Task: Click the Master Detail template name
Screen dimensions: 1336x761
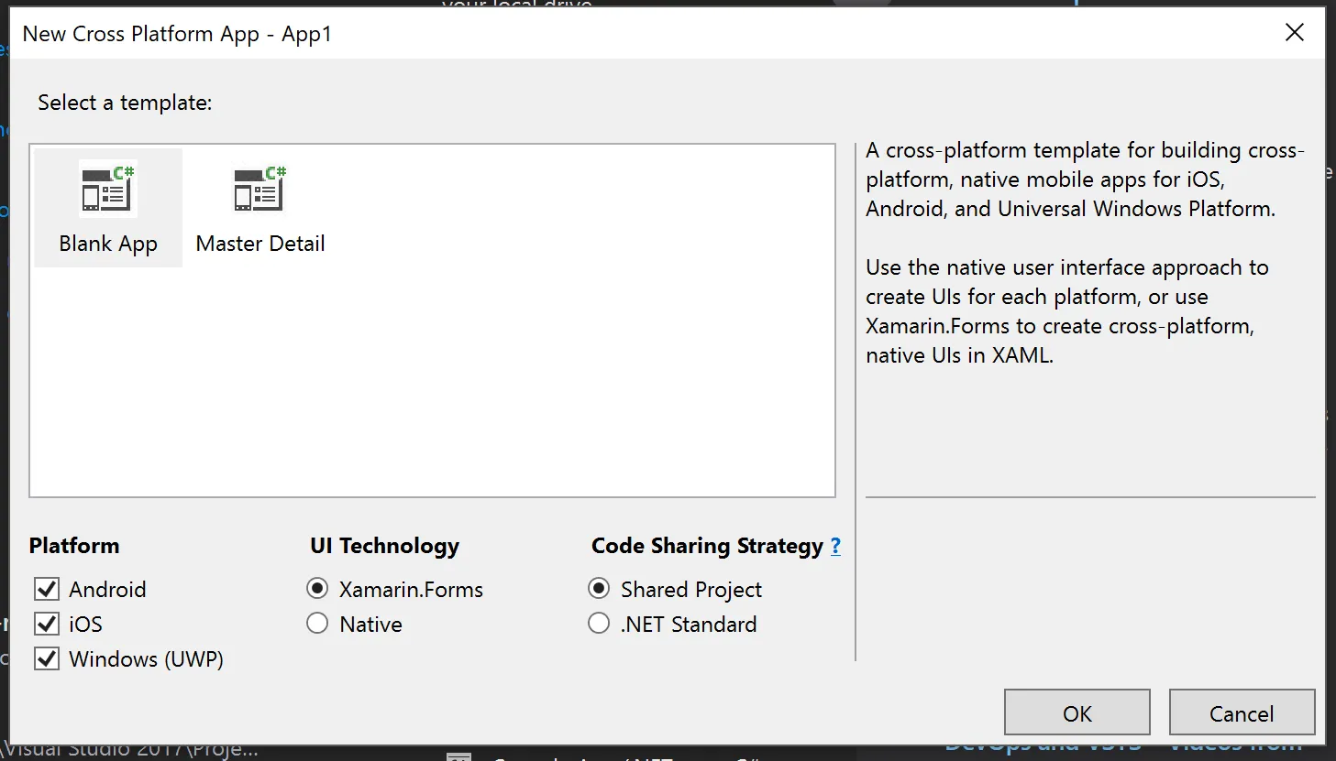Action: [x=260, y=244]
